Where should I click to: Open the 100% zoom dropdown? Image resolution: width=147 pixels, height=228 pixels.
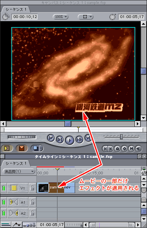(60, 17)
